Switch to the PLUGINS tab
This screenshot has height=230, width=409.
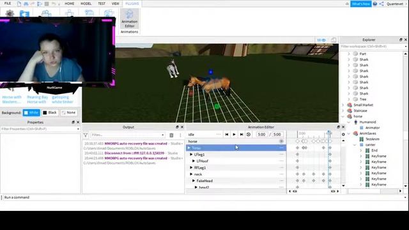point(132,4)
